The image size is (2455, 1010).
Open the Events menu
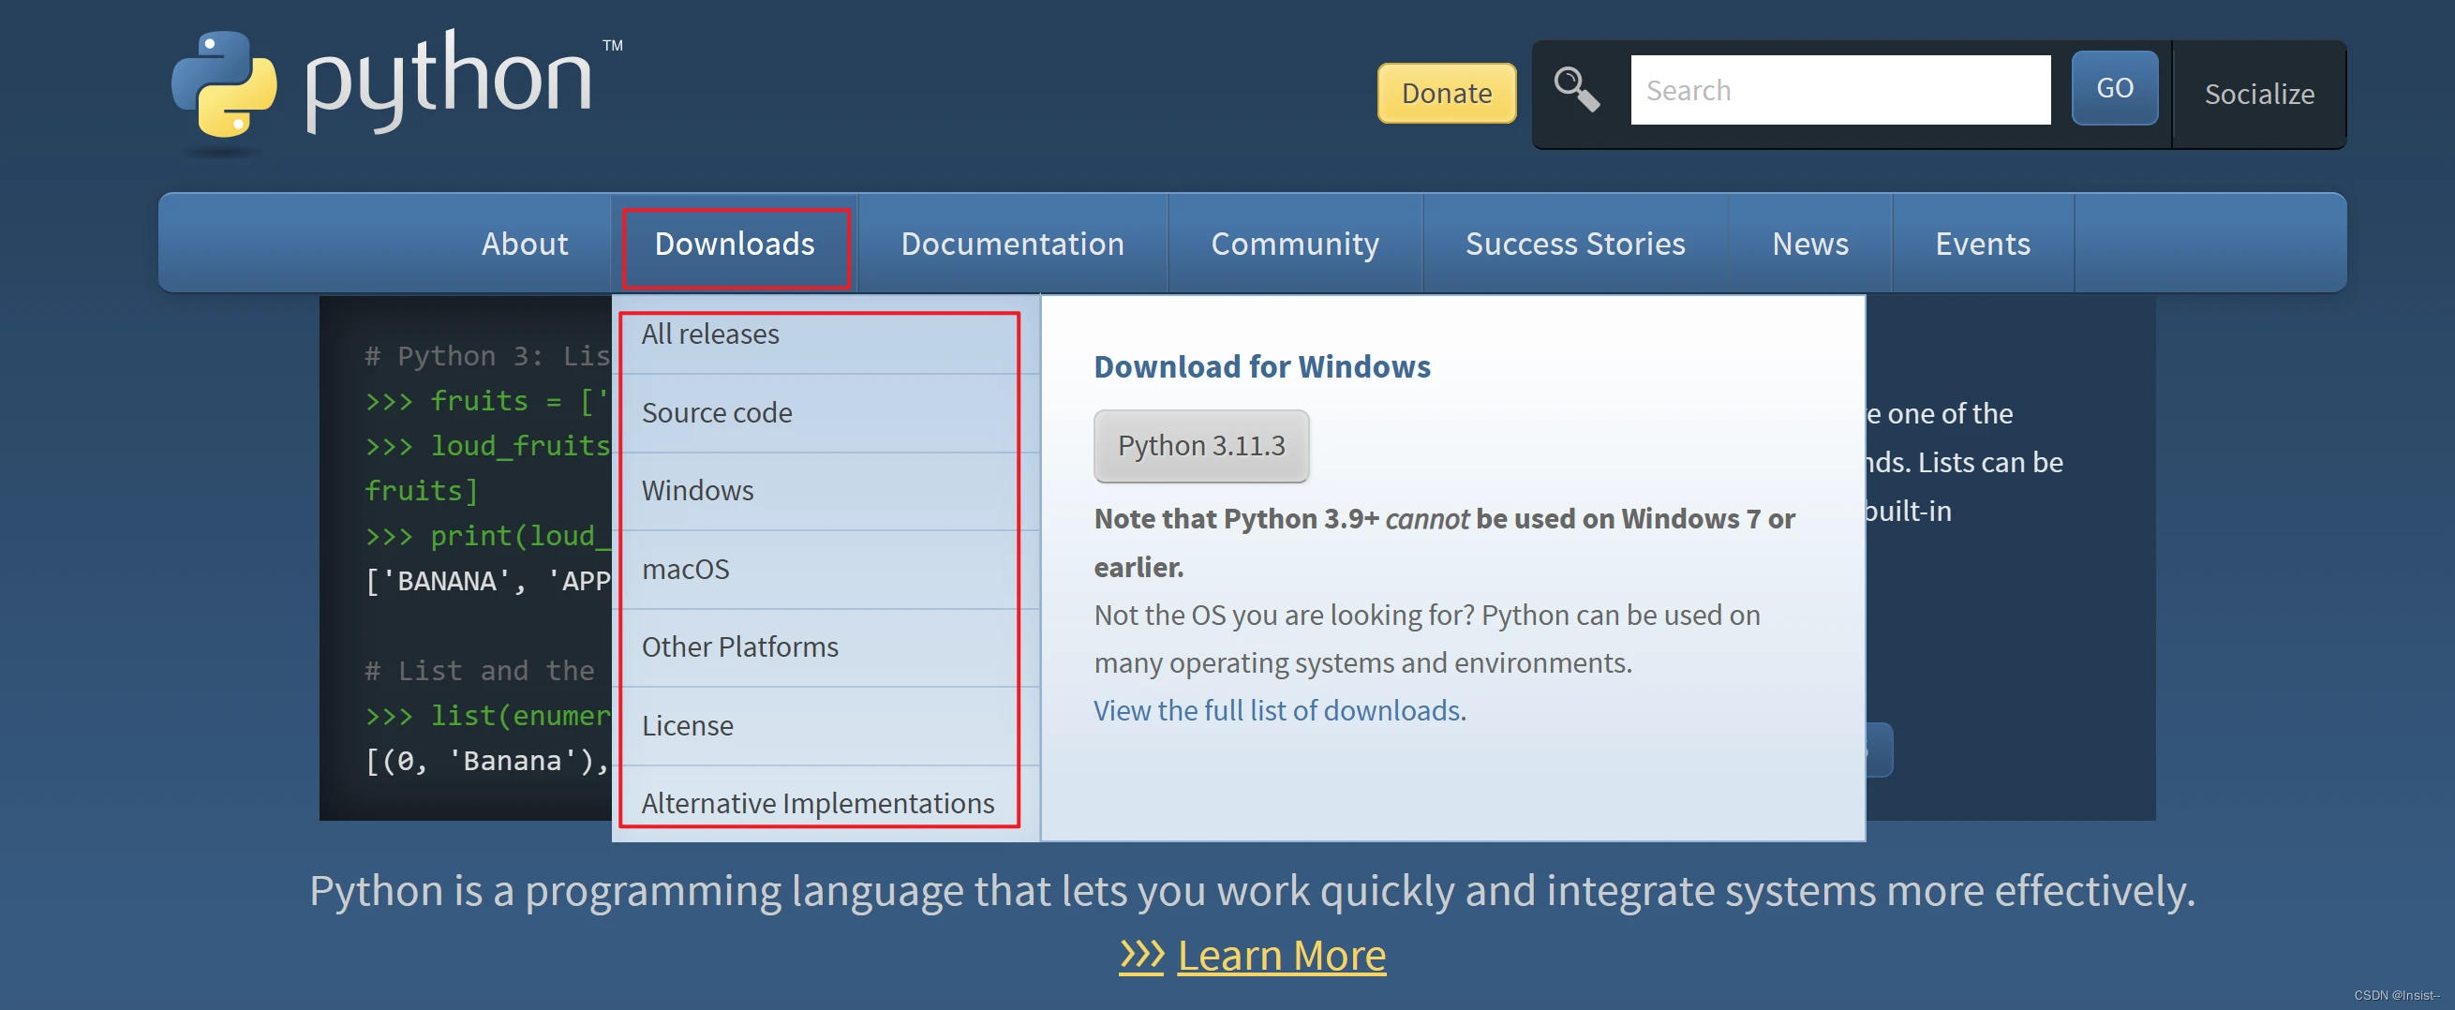point(1983,244)
